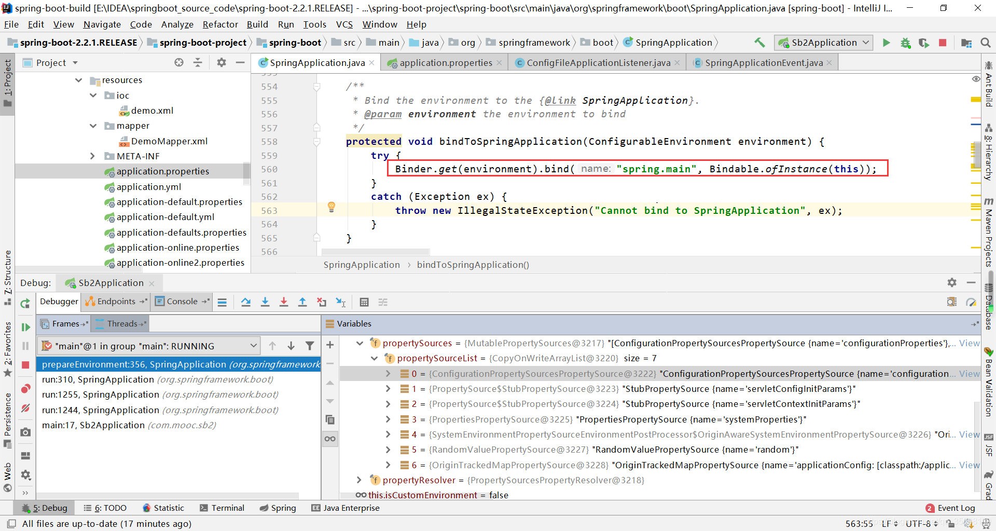Click View link for propertySources value
996x531 pixels.
pos(969,343)
